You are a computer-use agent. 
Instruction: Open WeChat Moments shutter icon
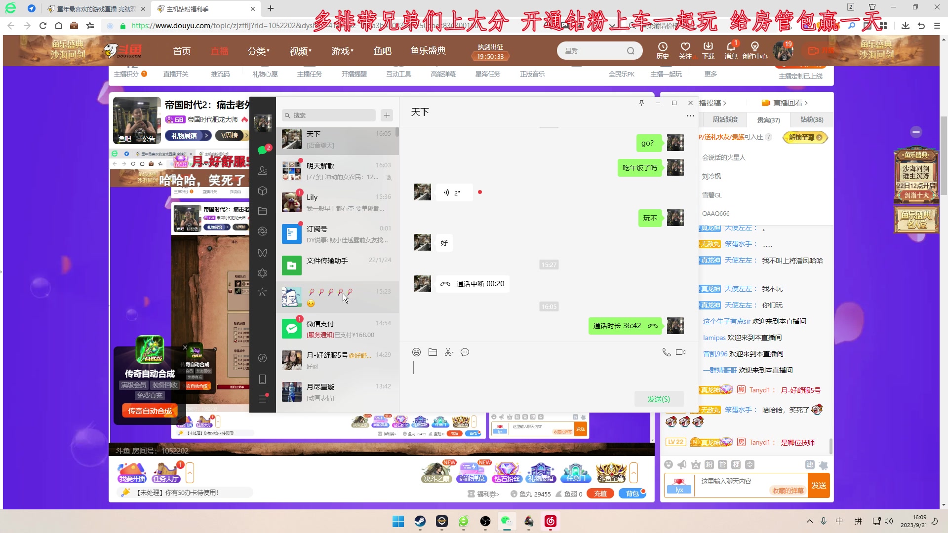click(x=262, y=231)
